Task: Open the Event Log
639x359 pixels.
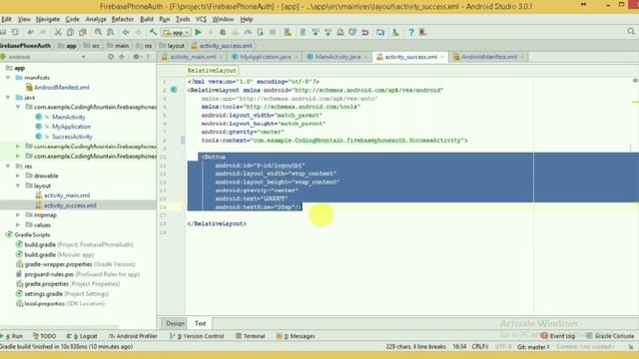Action: pyautogui.click(x=558, y=336)
